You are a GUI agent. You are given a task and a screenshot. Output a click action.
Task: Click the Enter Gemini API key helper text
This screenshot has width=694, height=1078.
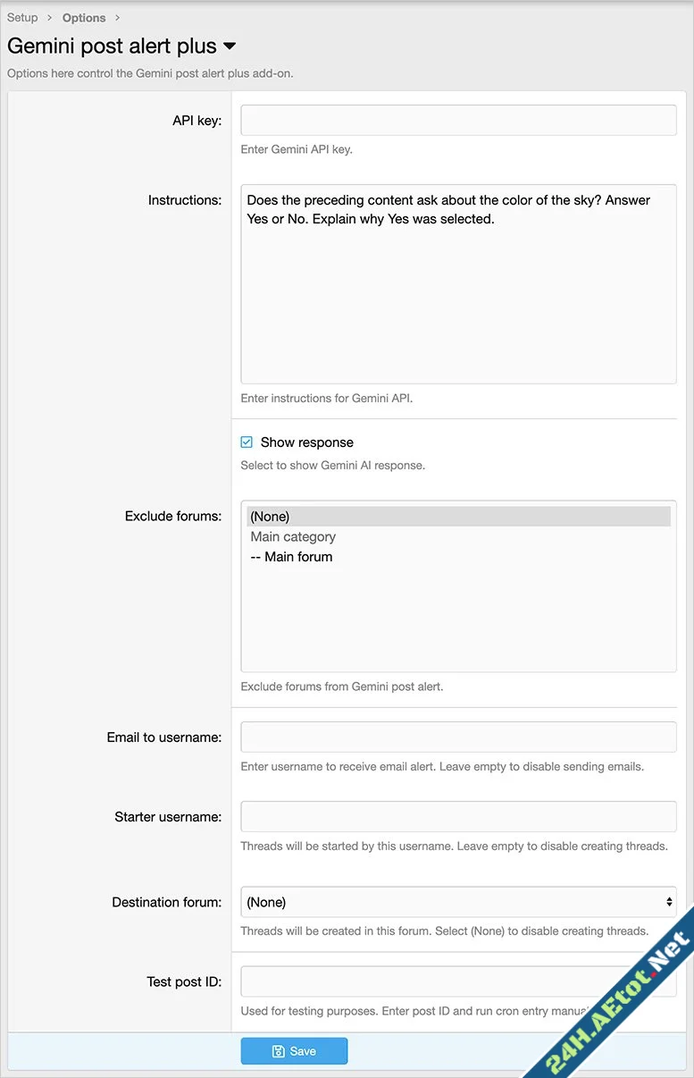click(x=294, y=149)
